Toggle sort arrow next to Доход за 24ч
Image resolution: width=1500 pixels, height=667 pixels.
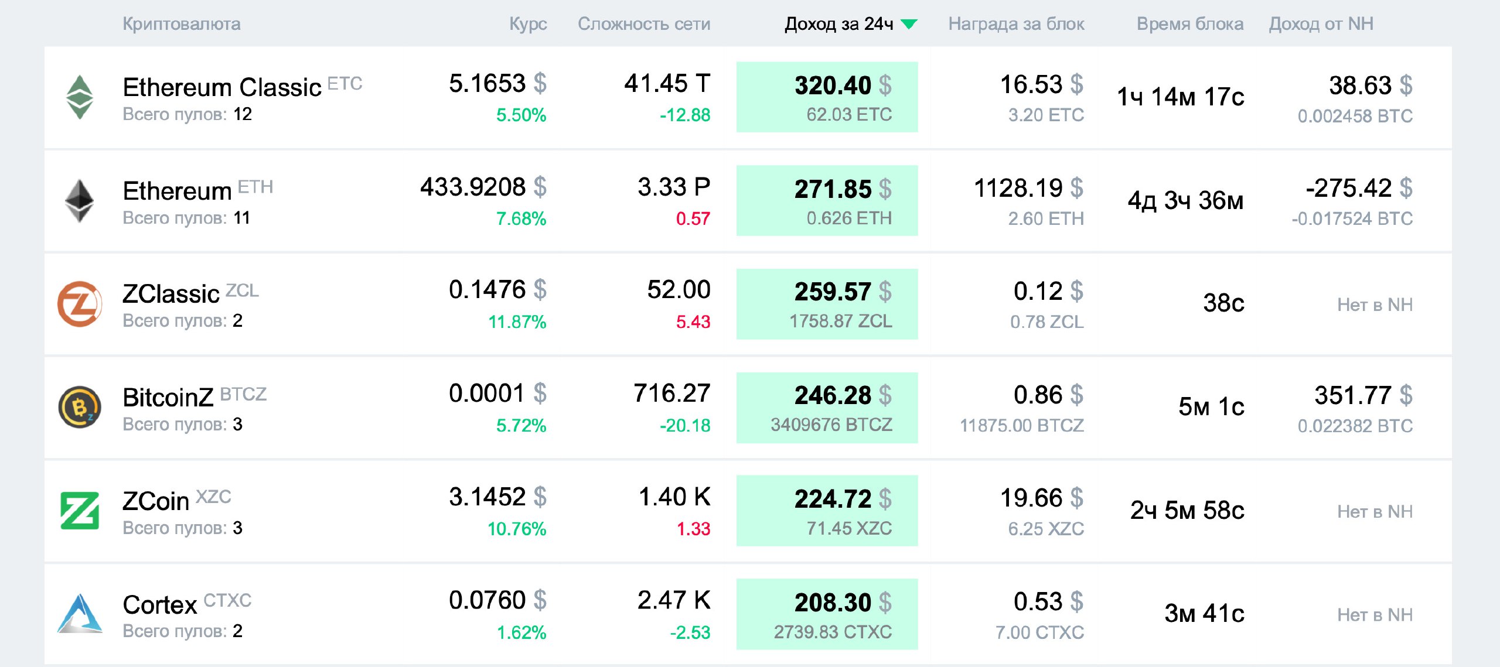coord(909,24)
